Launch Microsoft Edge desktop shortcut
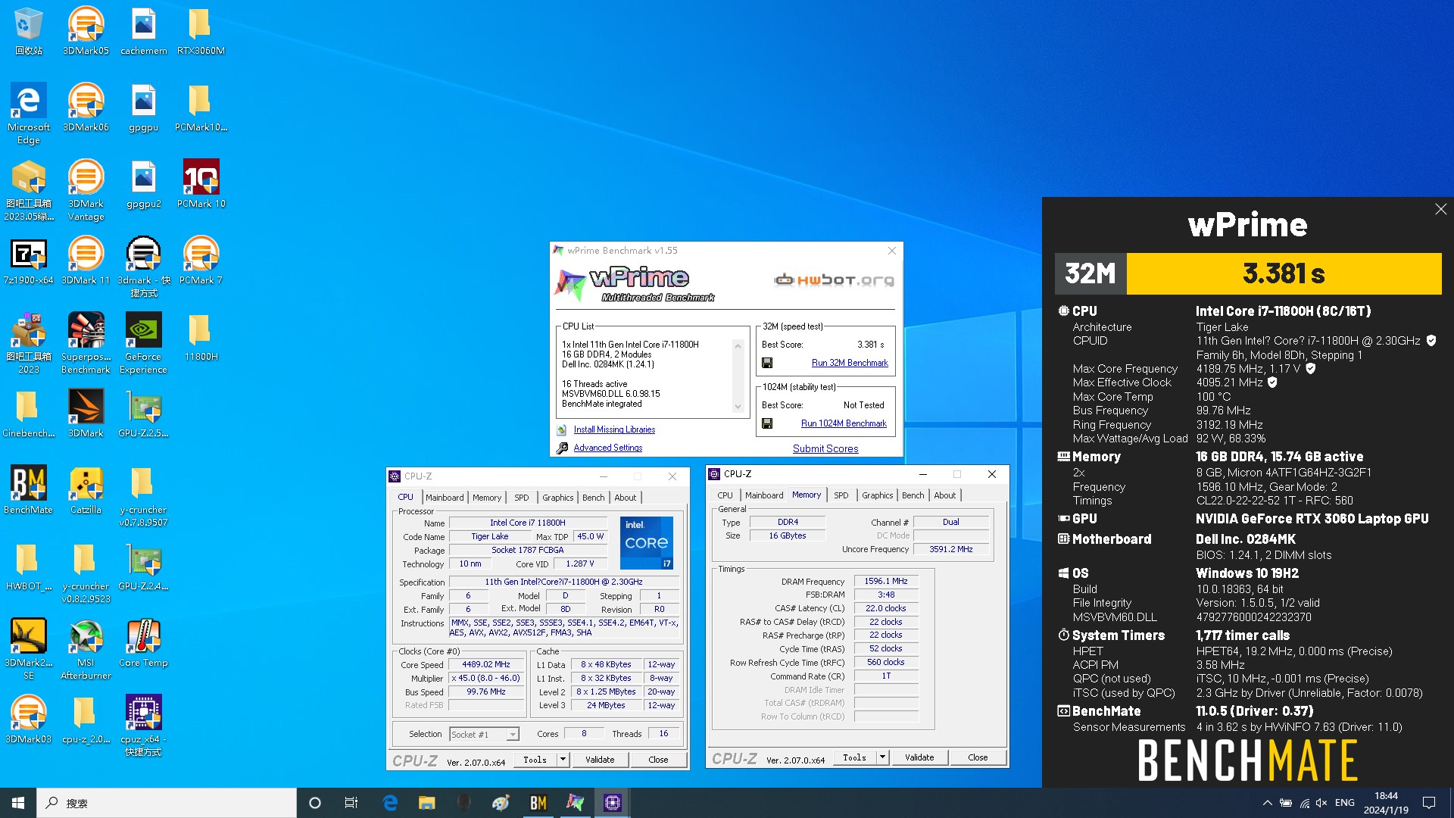 pyautogui.click(x=28, y=114)
